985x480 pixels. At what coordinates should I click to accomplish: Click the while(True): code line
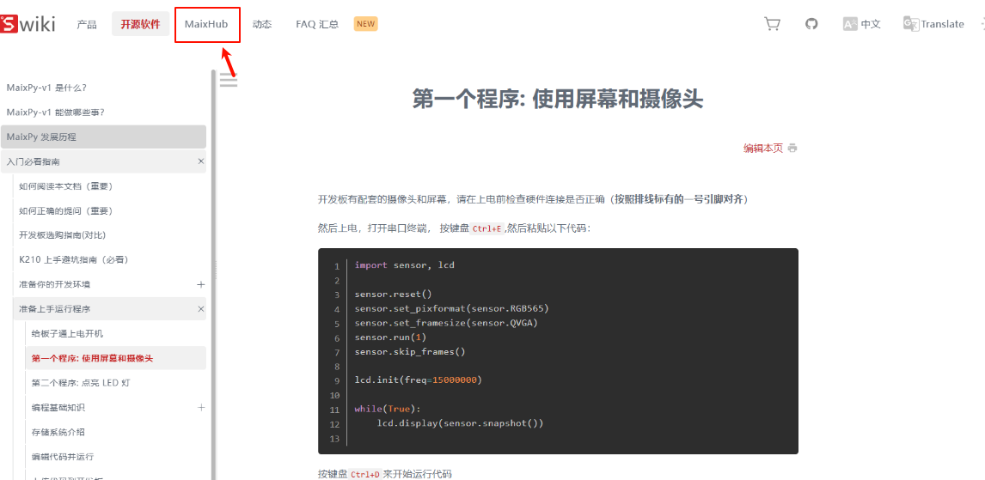388,409
